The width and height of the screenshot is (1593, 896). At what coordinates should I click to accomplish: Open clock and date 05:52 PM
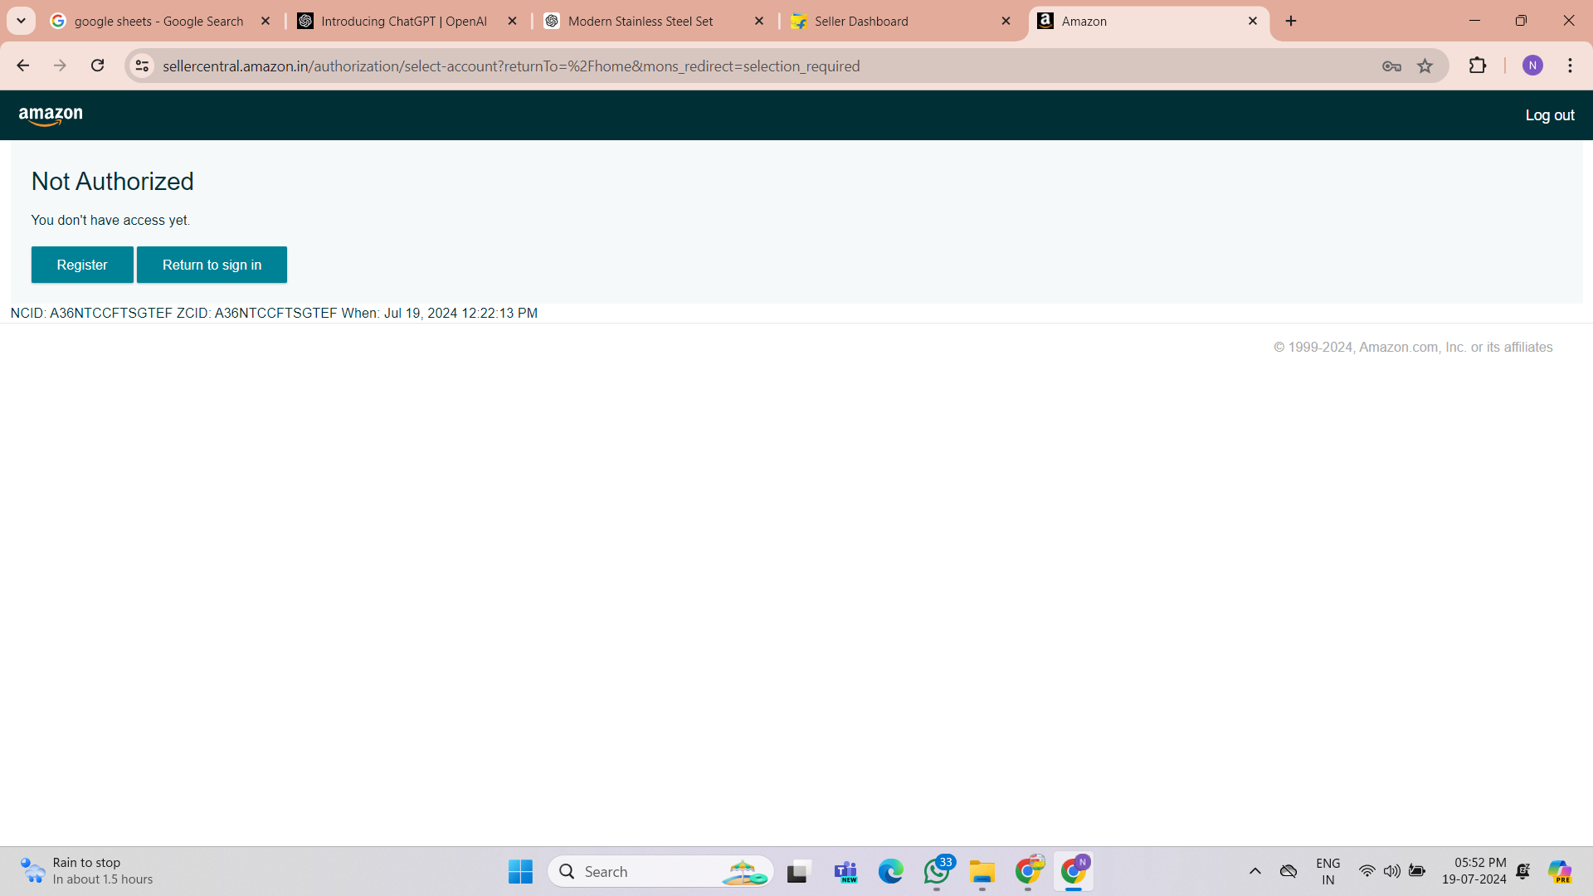click(x=1474, y=871)
